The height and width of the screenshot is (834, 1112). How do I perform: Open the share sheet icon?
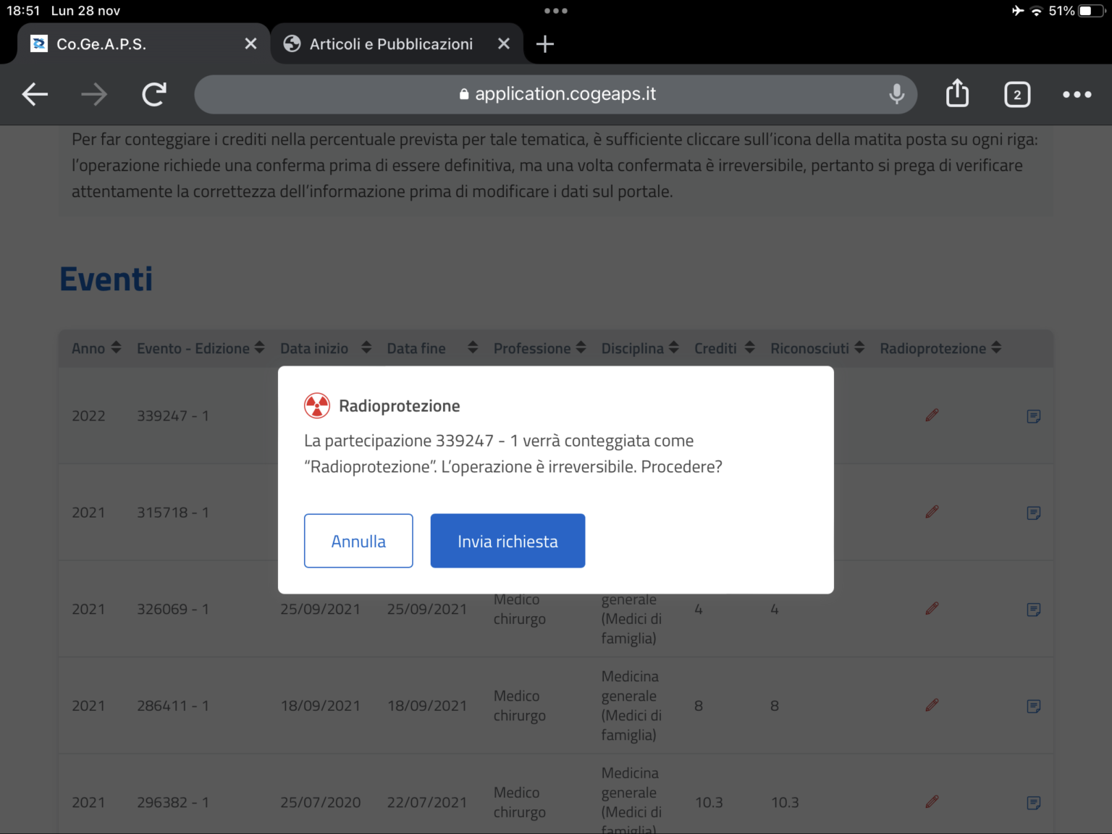957,94
